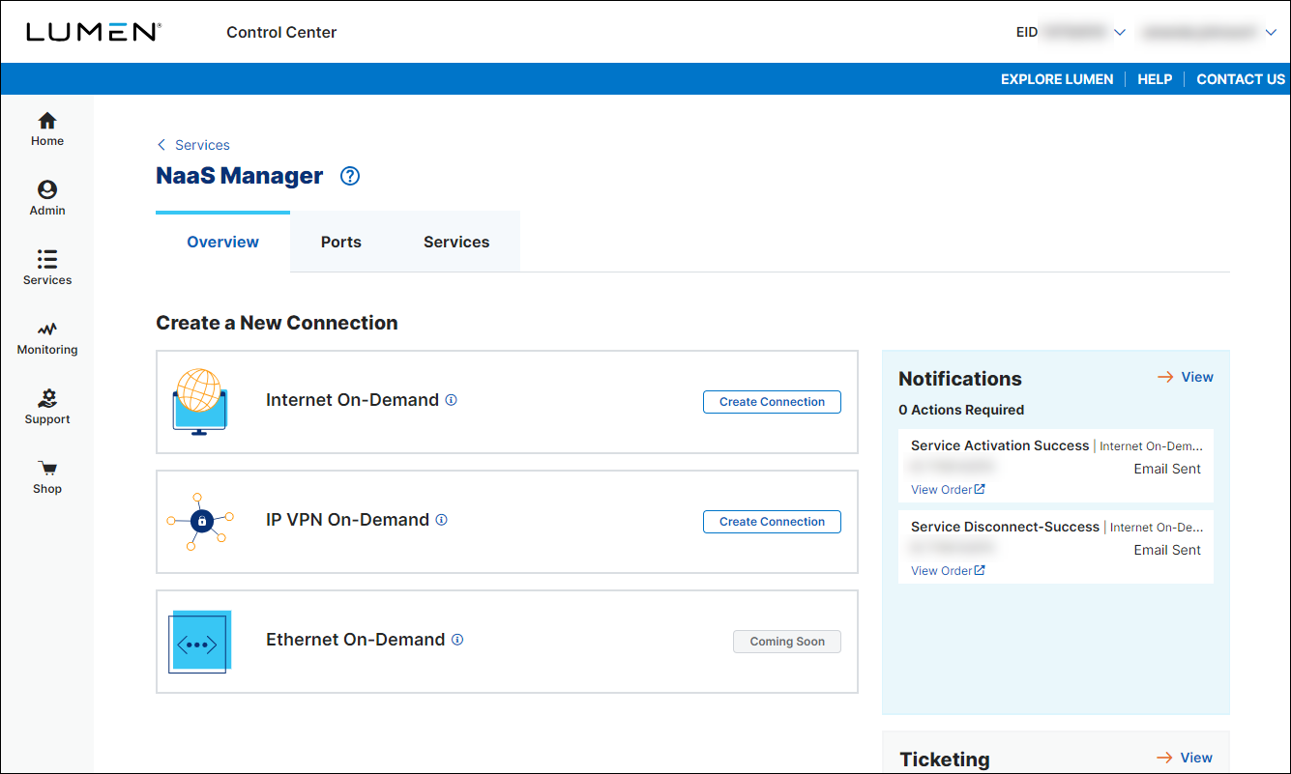Screen dimensions: 1291x774
Task: Click Email Sent under Service Disconnect-Success
Action: click(1167, 550)
